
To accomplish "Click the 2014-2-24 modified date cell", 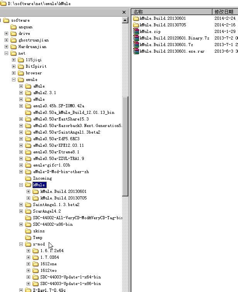I will click(225, 18).
